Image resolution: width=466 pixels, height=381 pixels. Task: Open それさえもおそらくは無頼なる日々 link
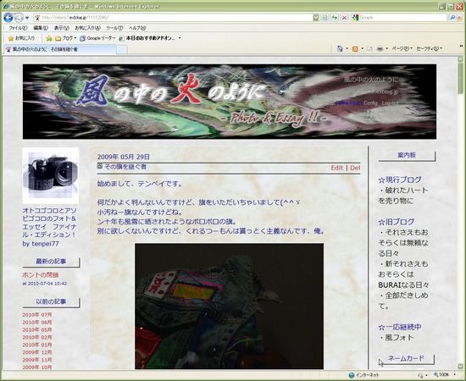[x=403, y=243]
